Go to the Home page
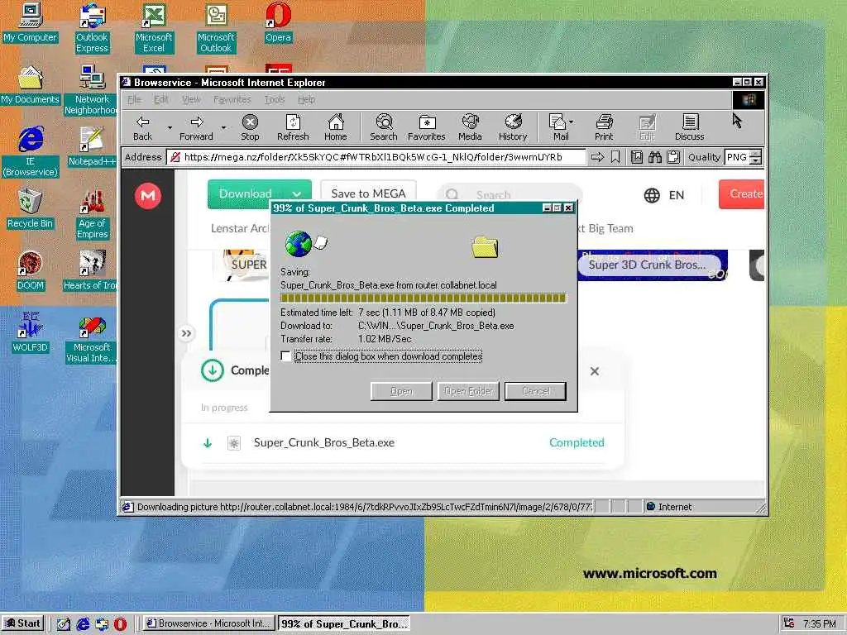This screenshot has height=635, width=847. click(336, 128)
